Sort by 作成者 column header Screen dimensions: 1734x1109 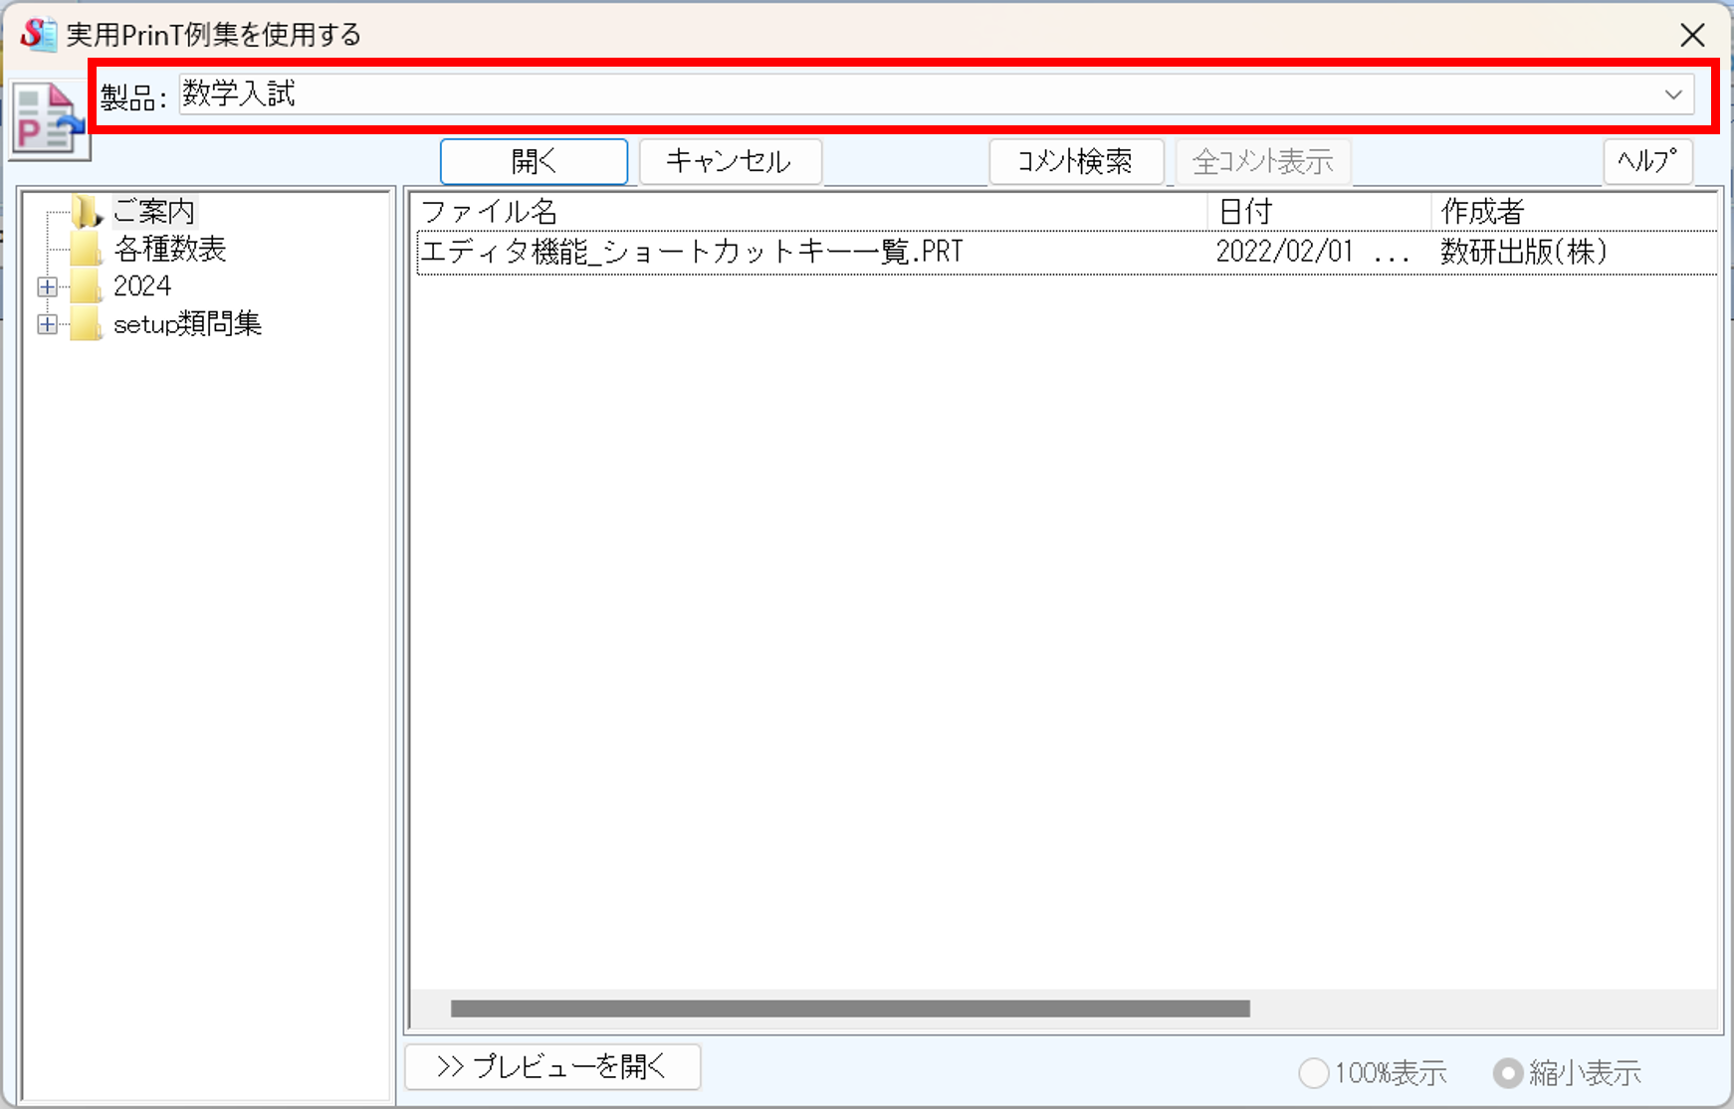click(1575, 212)
